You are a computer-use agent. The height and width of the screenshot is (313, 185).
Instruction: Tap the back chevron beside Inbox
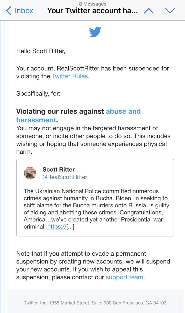click(x=8, y=11)
